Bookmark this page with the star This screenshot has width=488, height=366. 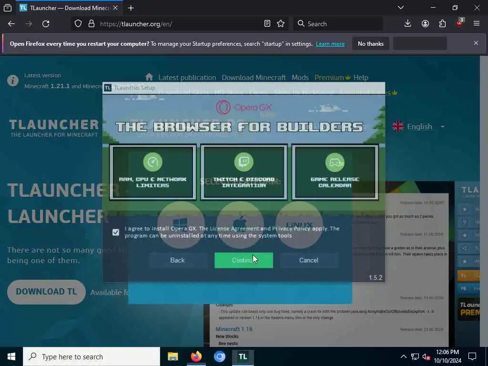[x=281, y=24]
